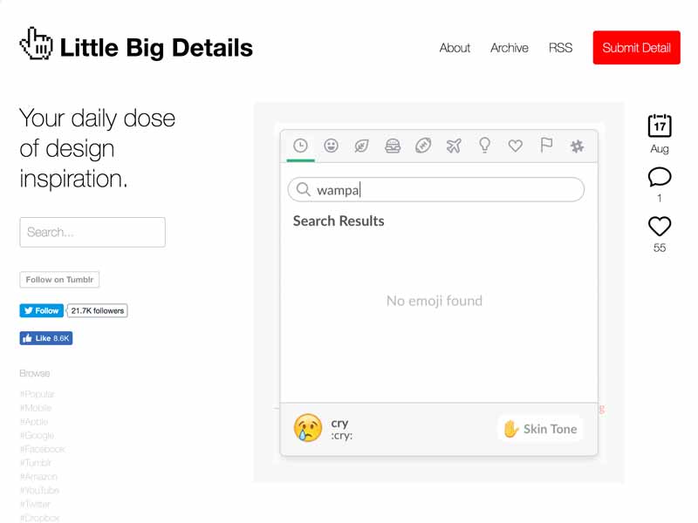Click the red Submit Detail button
This screenshot has width=698, height=523.
[636, 48]
